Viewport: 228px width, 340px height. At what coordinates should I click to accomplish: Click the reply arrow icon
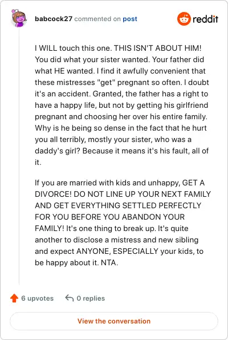coord(70,298)
